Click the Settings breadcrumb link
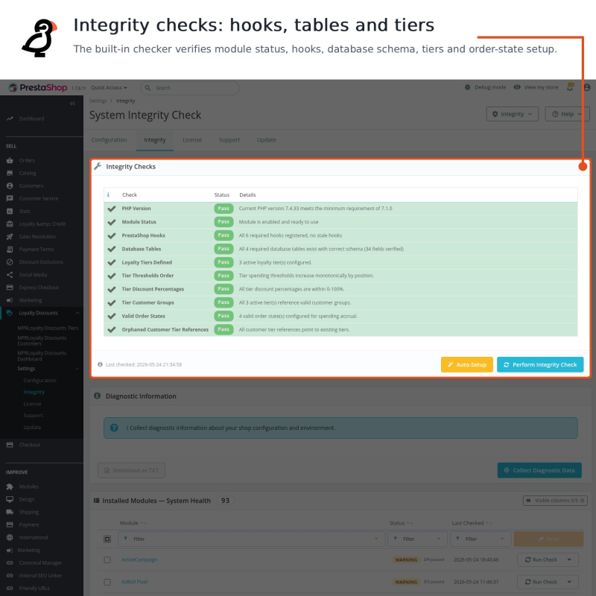Viewport: 596px width, 596px height. (x=98, y=101)
